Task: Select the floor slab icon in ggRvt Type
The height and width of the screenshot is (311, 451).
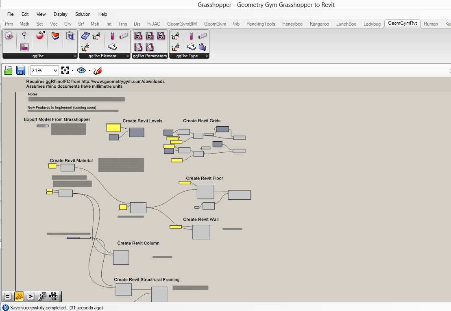Action: coord(191,47)
